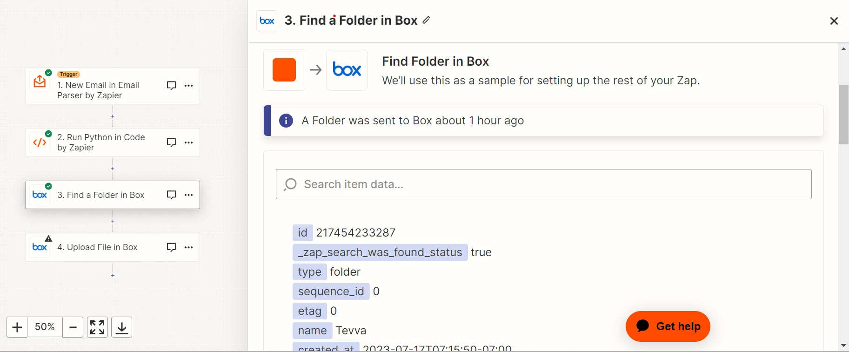849x352 pixels.
Task: Click folder name value Tevva
Action: tap(351, 331)
